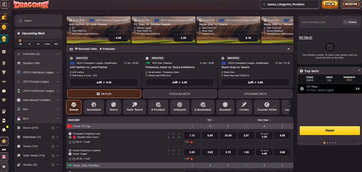Open the dragon icon in the left rail

click(x=4, y=17)
